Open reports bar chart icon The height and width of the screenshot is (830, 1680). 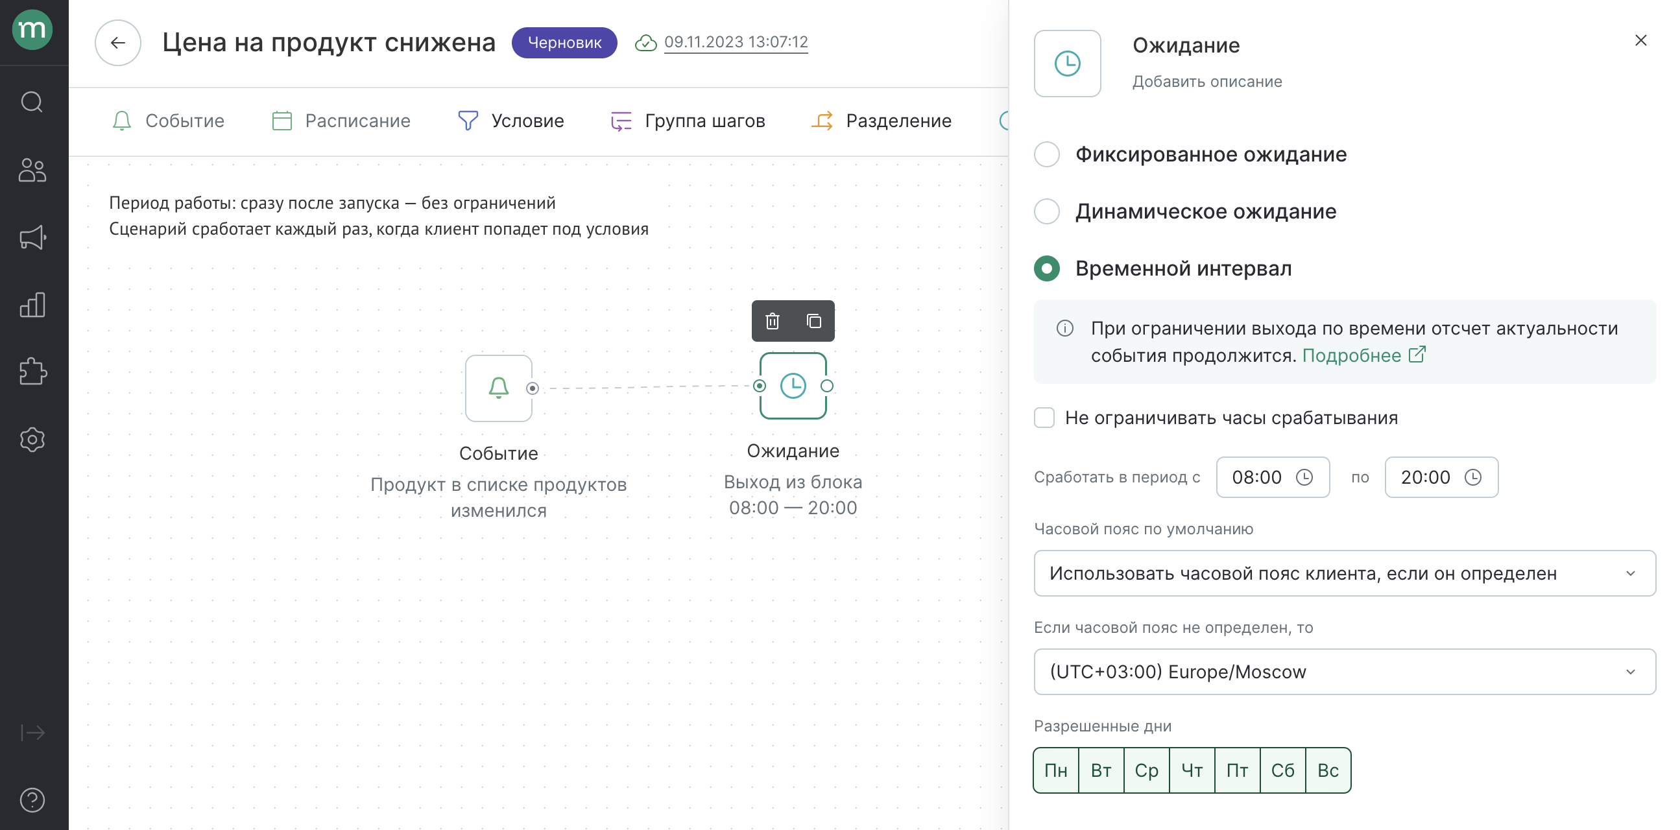[32, 305]
